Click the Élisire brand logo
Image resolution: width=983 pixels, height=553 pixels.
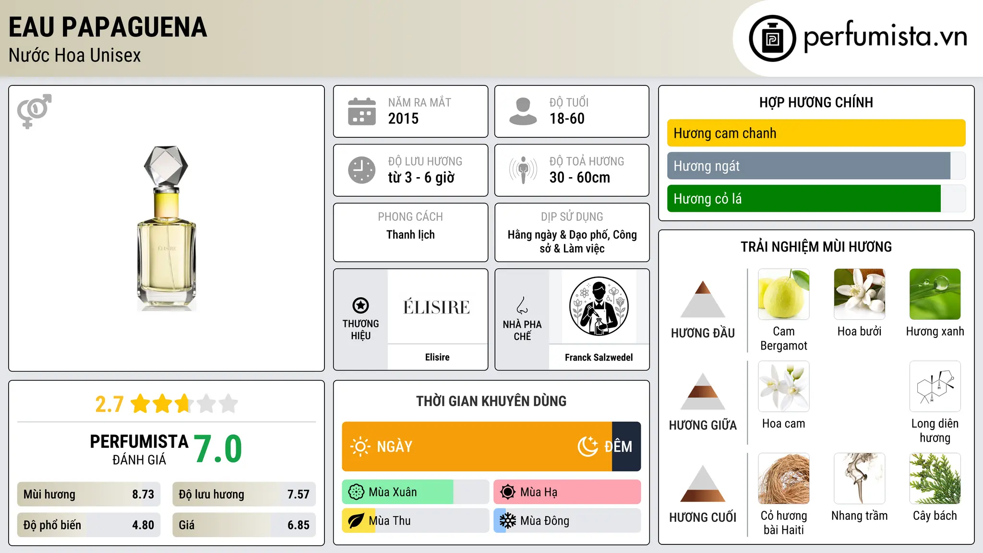click(x=437, y=307)
